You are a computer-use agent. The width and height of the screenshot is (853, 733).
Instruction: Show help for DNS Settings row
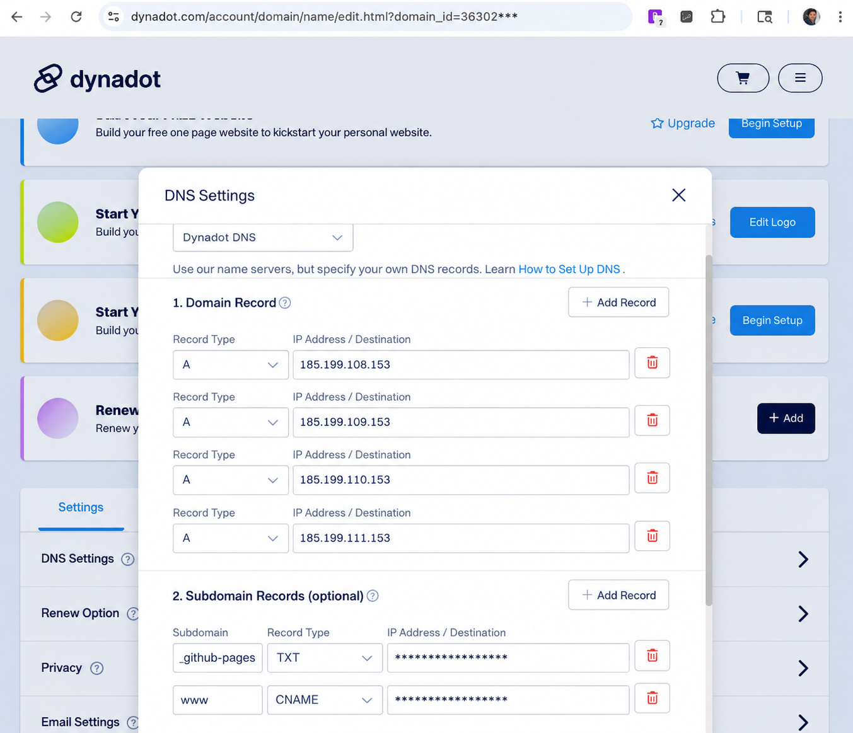(x=128, y=560)
